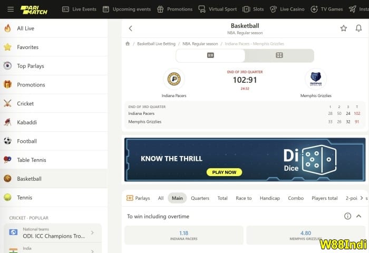This screenshot has width=369, height=253.
Task: Click the Table Tennis paddles icon
Action: coord(7,160)
